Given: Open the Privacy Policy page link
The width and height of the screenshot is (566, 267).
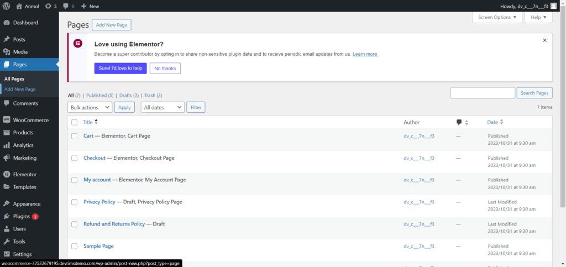Looking at the screenshot, I should click(x=99, y=202).
